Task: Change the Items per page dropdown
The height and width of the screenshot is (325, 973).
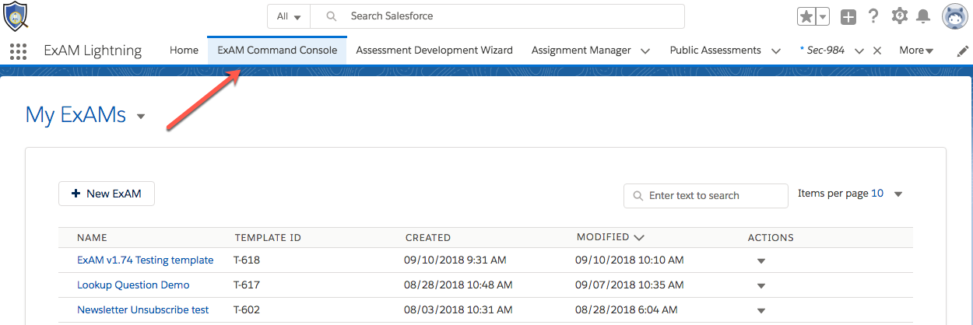Action: 897,194
